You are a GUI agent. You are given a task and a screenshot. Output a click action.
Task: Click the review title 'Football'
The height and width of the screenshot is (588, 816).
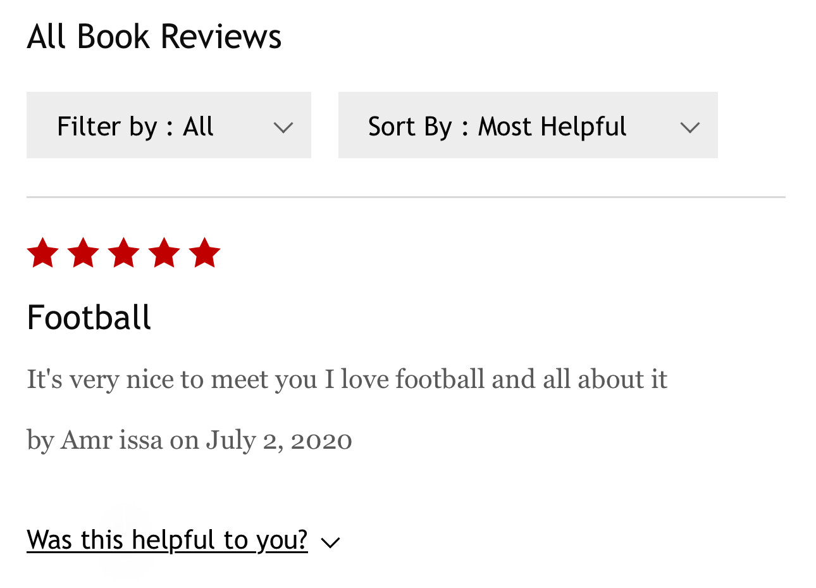(89, 317)
